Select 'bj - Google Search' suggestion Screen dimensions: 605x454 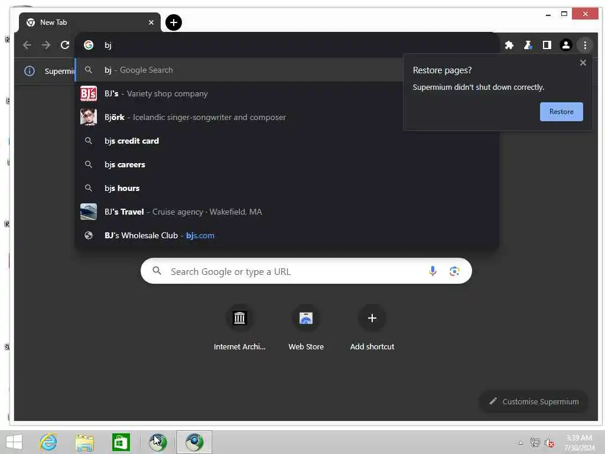pos(239,70)
